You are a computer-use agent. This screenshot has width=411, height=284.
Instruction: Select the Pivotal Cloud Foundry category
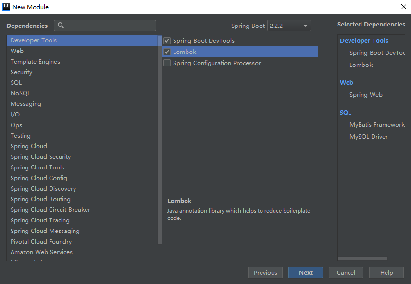pos(82,242)
